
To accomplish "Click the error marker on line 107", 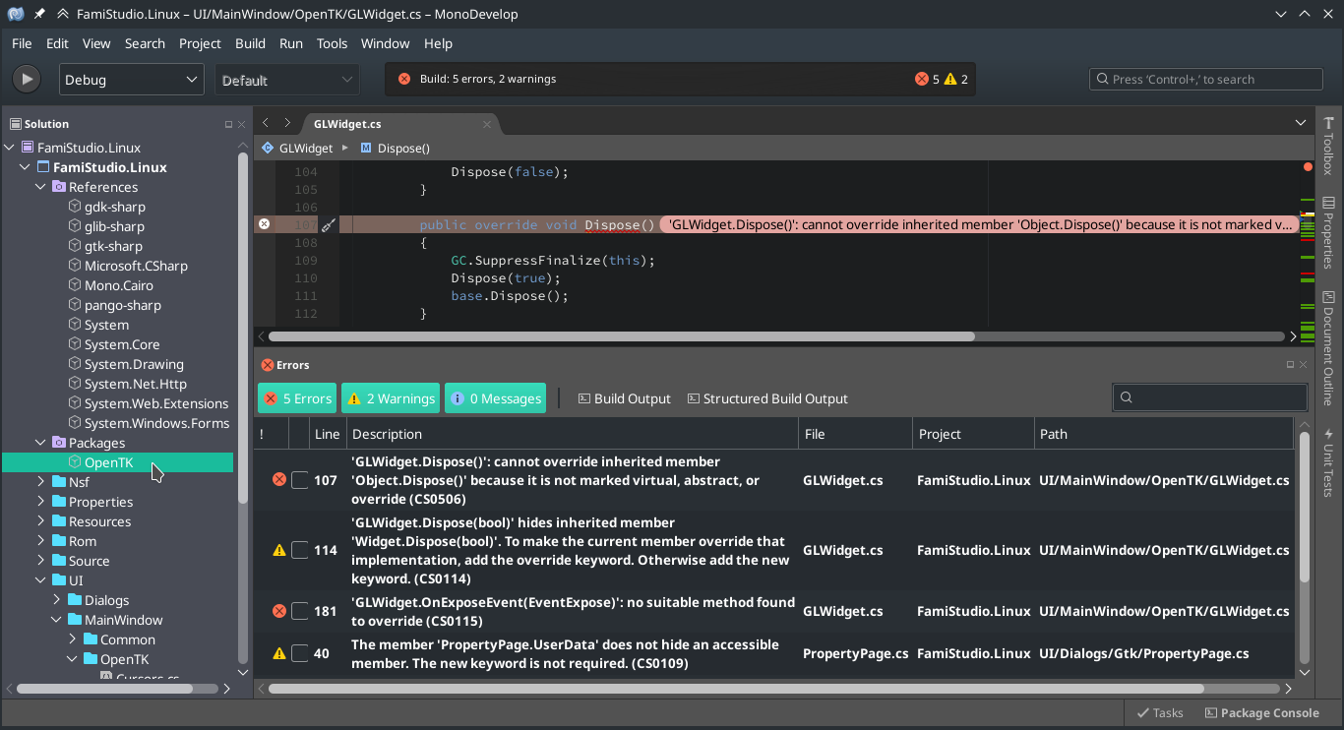I will tap(264, 224).
